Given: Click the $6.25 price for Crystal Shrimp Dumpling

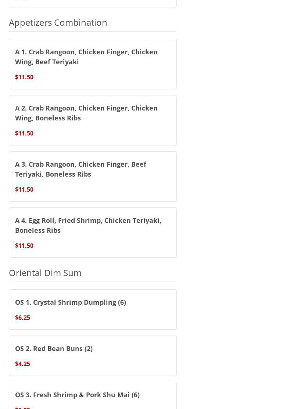Looking at the screenshot, I should [23, 318].
